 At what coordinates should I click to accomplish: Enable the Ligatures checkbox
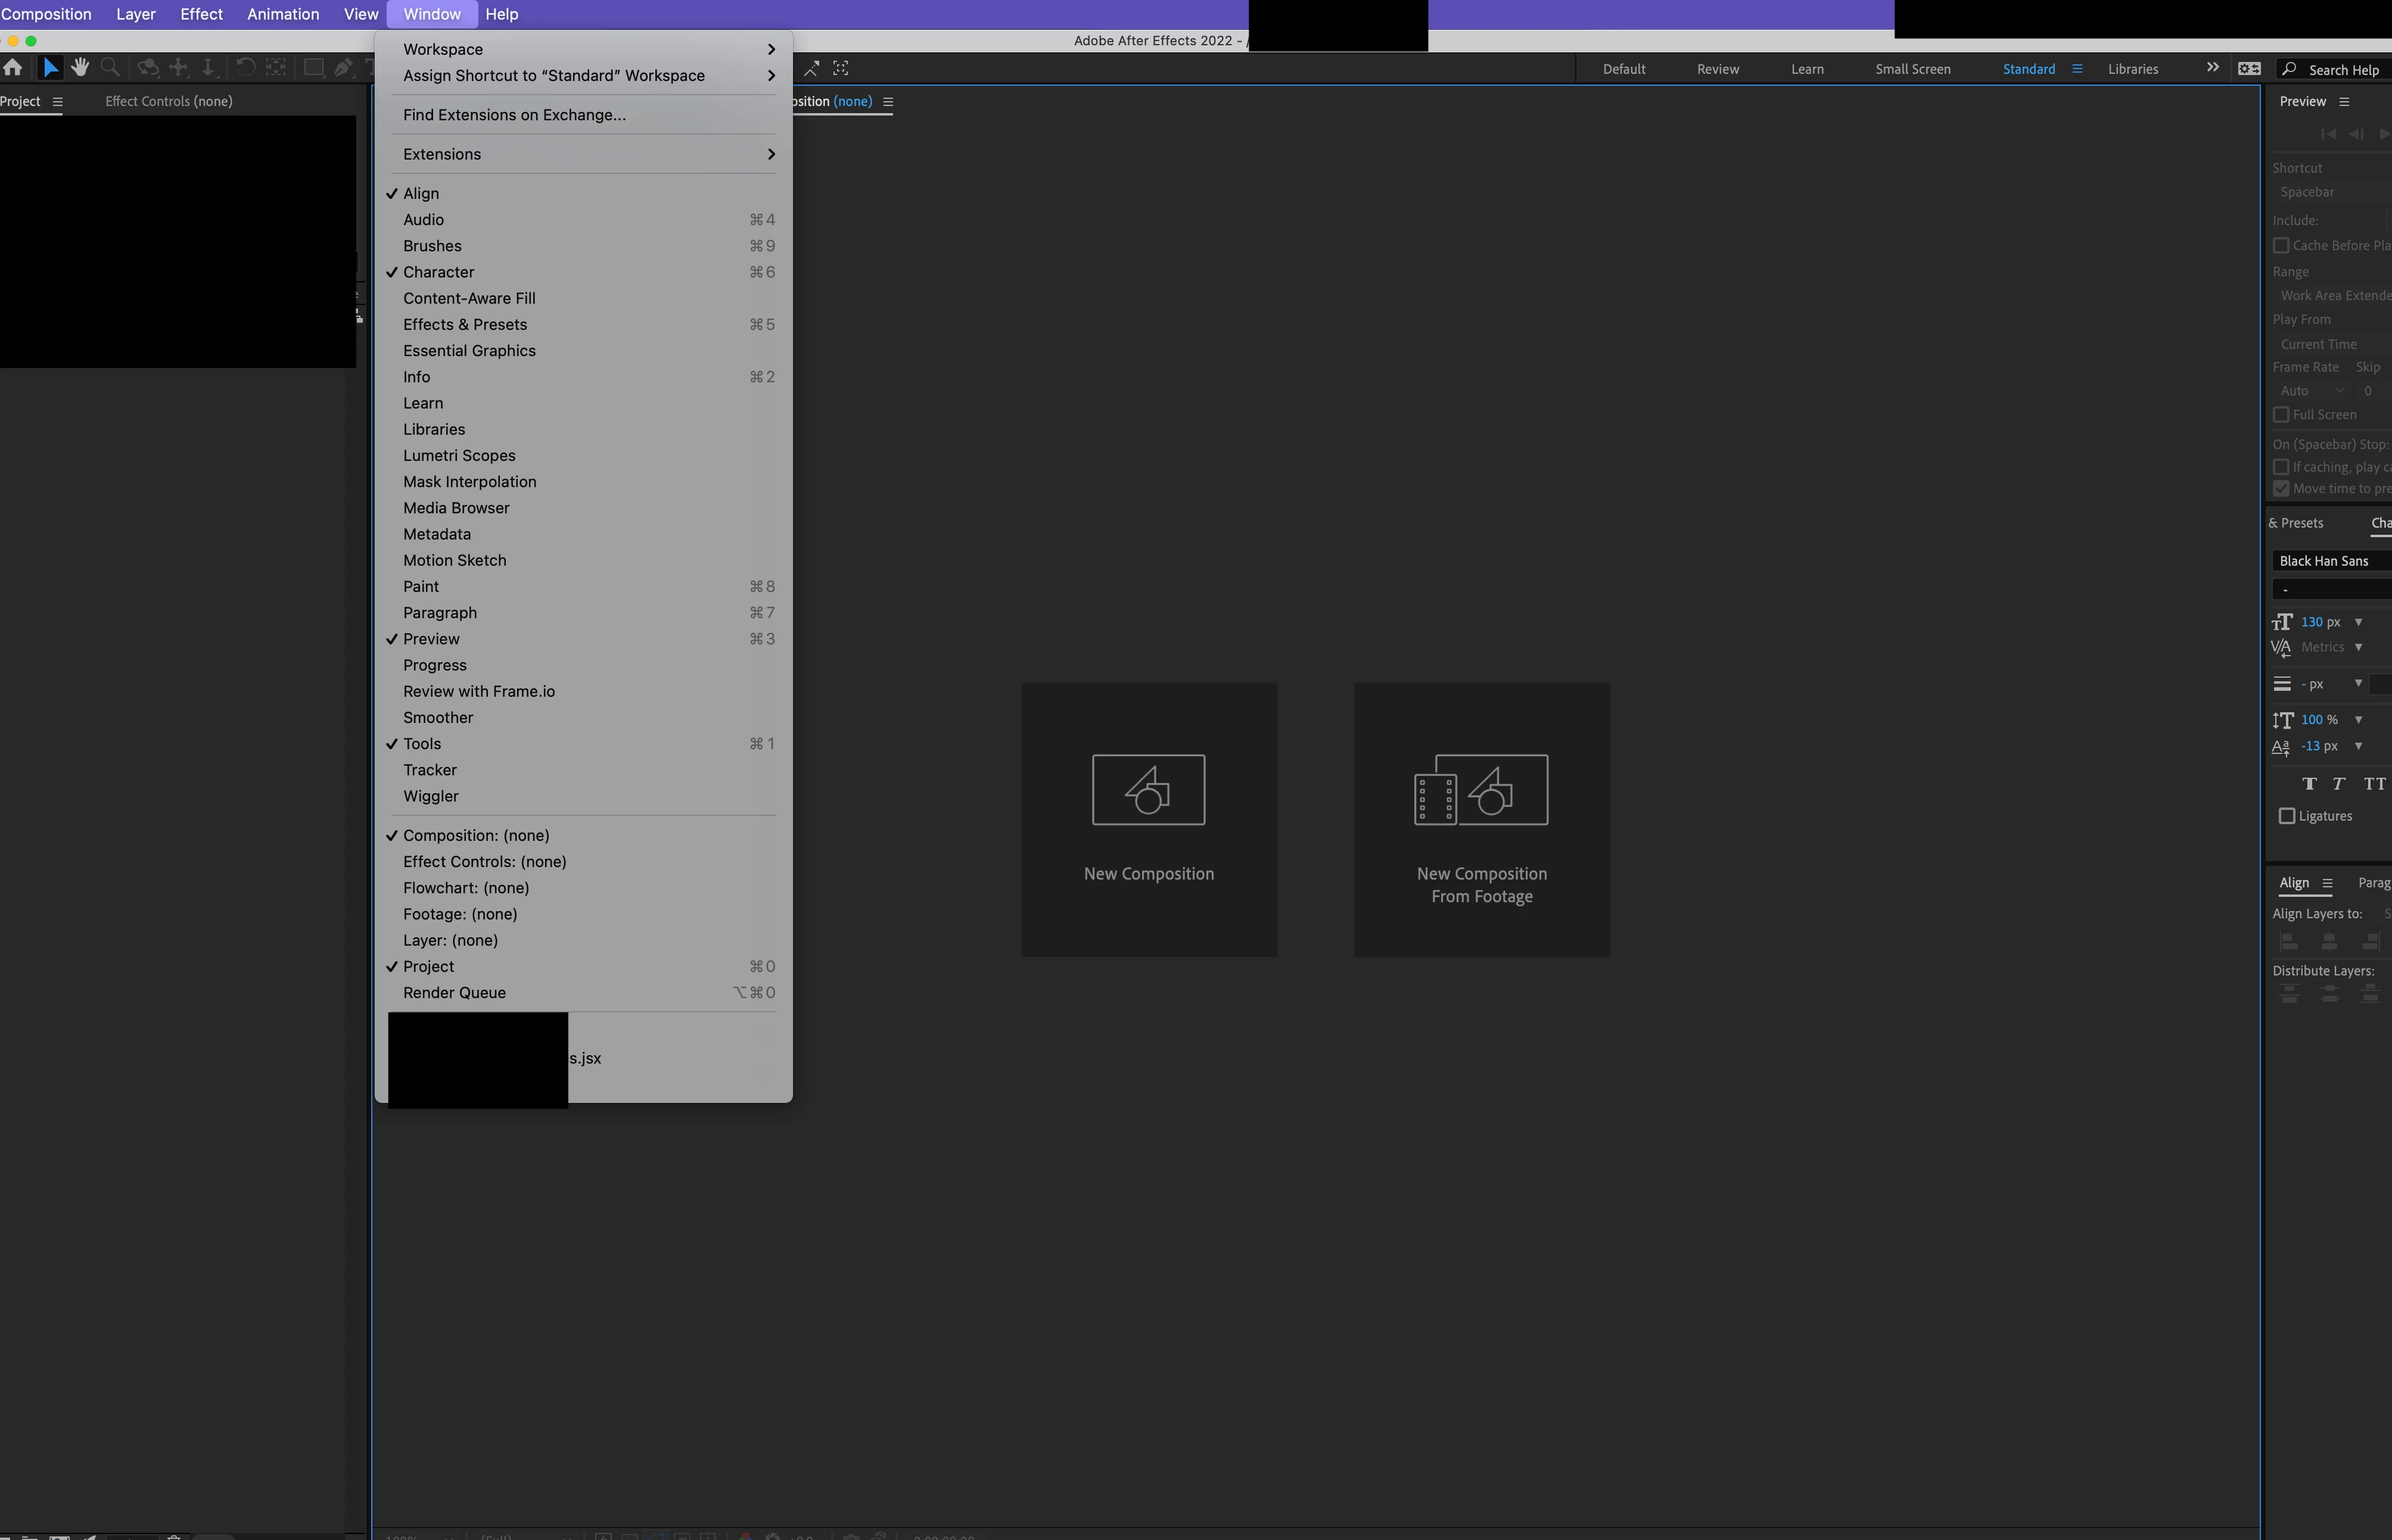[2287, 816]
